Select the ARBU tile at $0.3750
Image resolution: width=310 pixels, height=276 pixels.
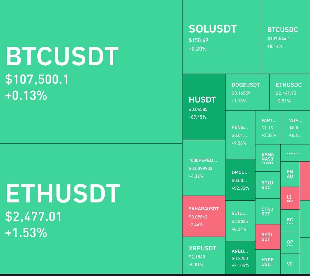click(240, 258)
